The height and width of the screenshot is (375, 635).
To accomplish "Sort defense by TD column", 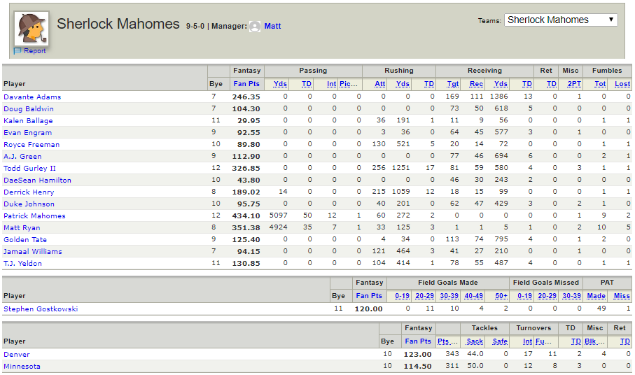I will 576,341.
